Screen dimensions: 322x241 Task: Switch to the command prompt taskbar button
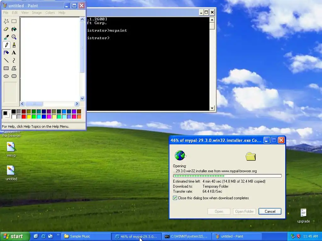click(x=187, y=236)
